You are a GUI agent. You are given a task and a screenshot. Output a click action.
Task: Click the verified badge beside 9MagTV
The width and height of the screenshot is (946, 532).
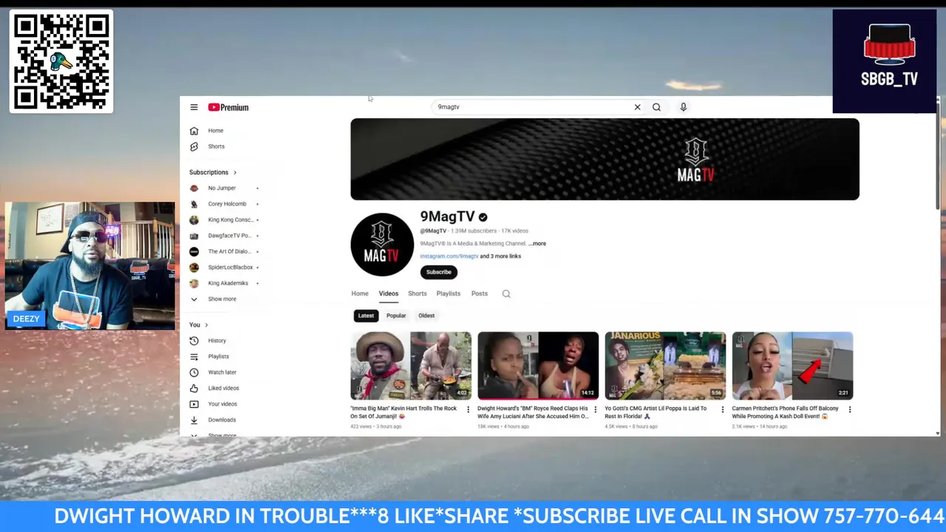(483, 217)
